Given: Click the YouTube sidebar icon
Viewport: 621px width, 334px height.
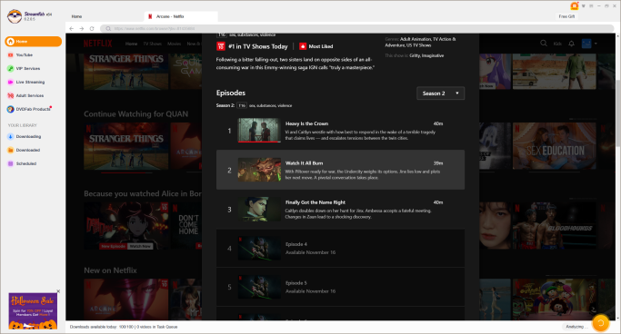Looking at the screenshot, I should [x=11, y=55].
